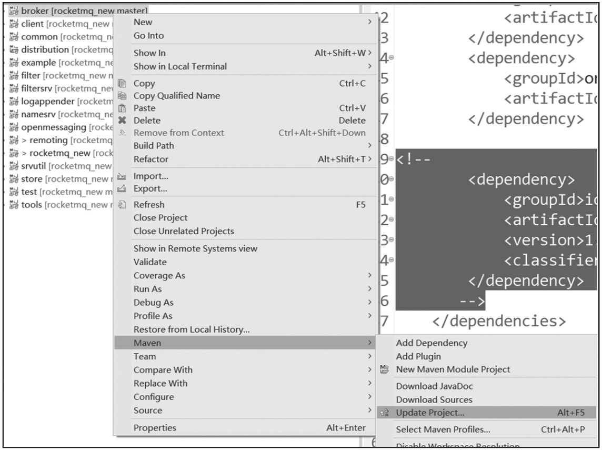This screenshot has height=450, width=602.
Task: Open the highlighted Maven menu entry
Action: click(x=245, y=343)
